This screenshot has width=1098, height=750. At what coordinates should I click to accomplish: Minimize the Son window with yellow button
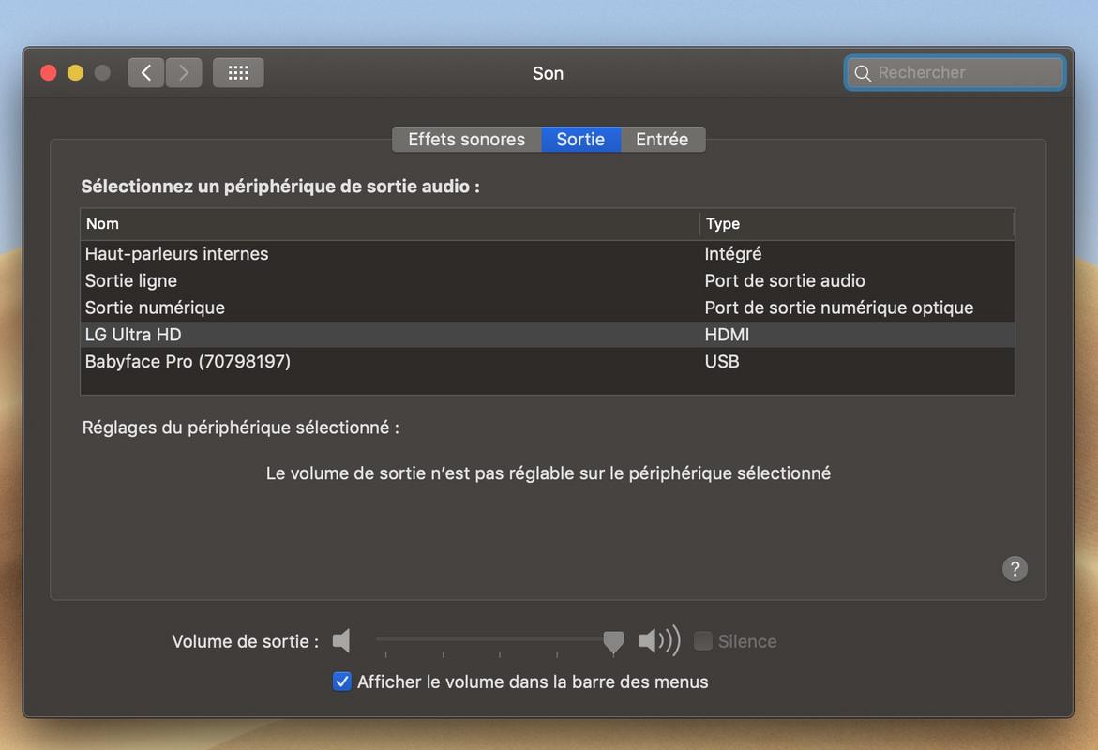76,73
